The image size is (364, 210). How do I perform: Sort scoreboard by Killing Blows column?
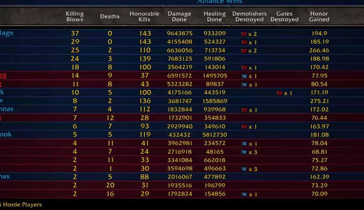coord(75,16)
